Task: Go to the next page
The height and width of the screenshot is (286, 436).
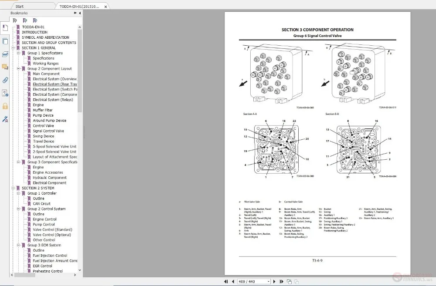Action: (274, 281)
